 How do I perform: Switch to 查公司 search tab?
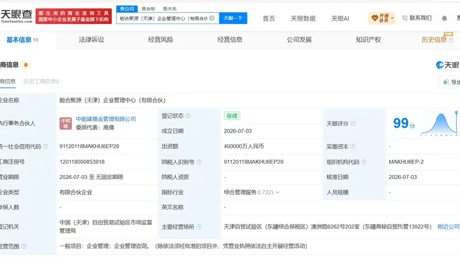pos(127,9)
